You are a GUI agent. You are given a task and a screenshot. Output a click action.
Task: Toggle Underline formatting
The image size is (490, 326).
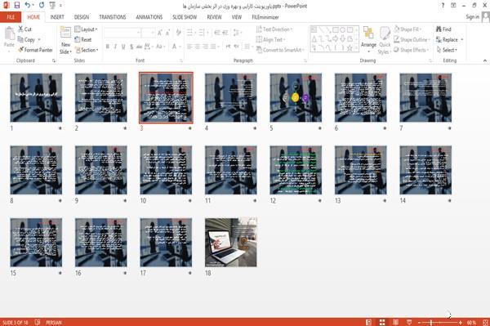[123, 47]
